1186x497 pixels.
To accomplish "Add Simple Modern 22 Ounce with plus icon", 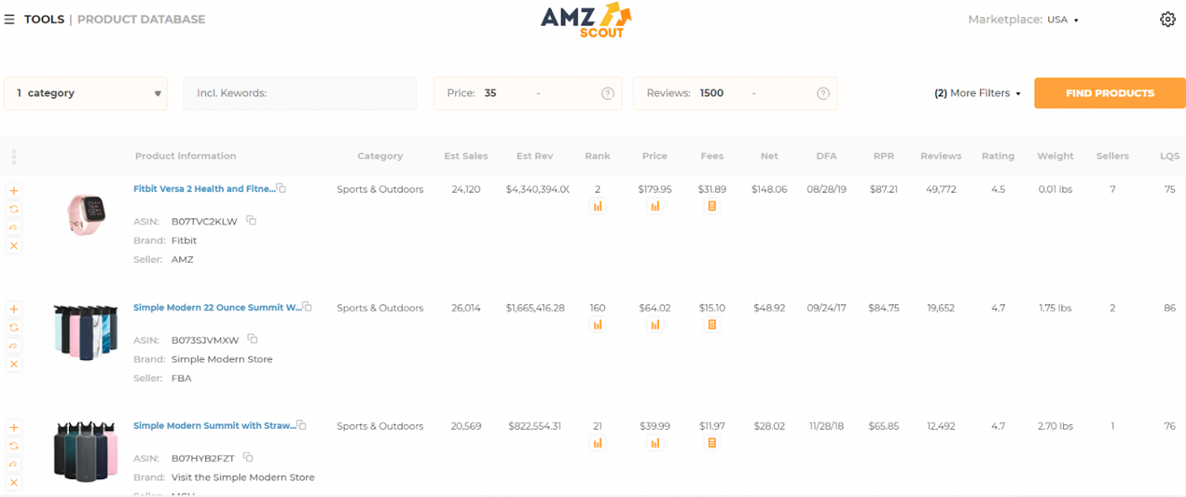I will pos(14,309).
